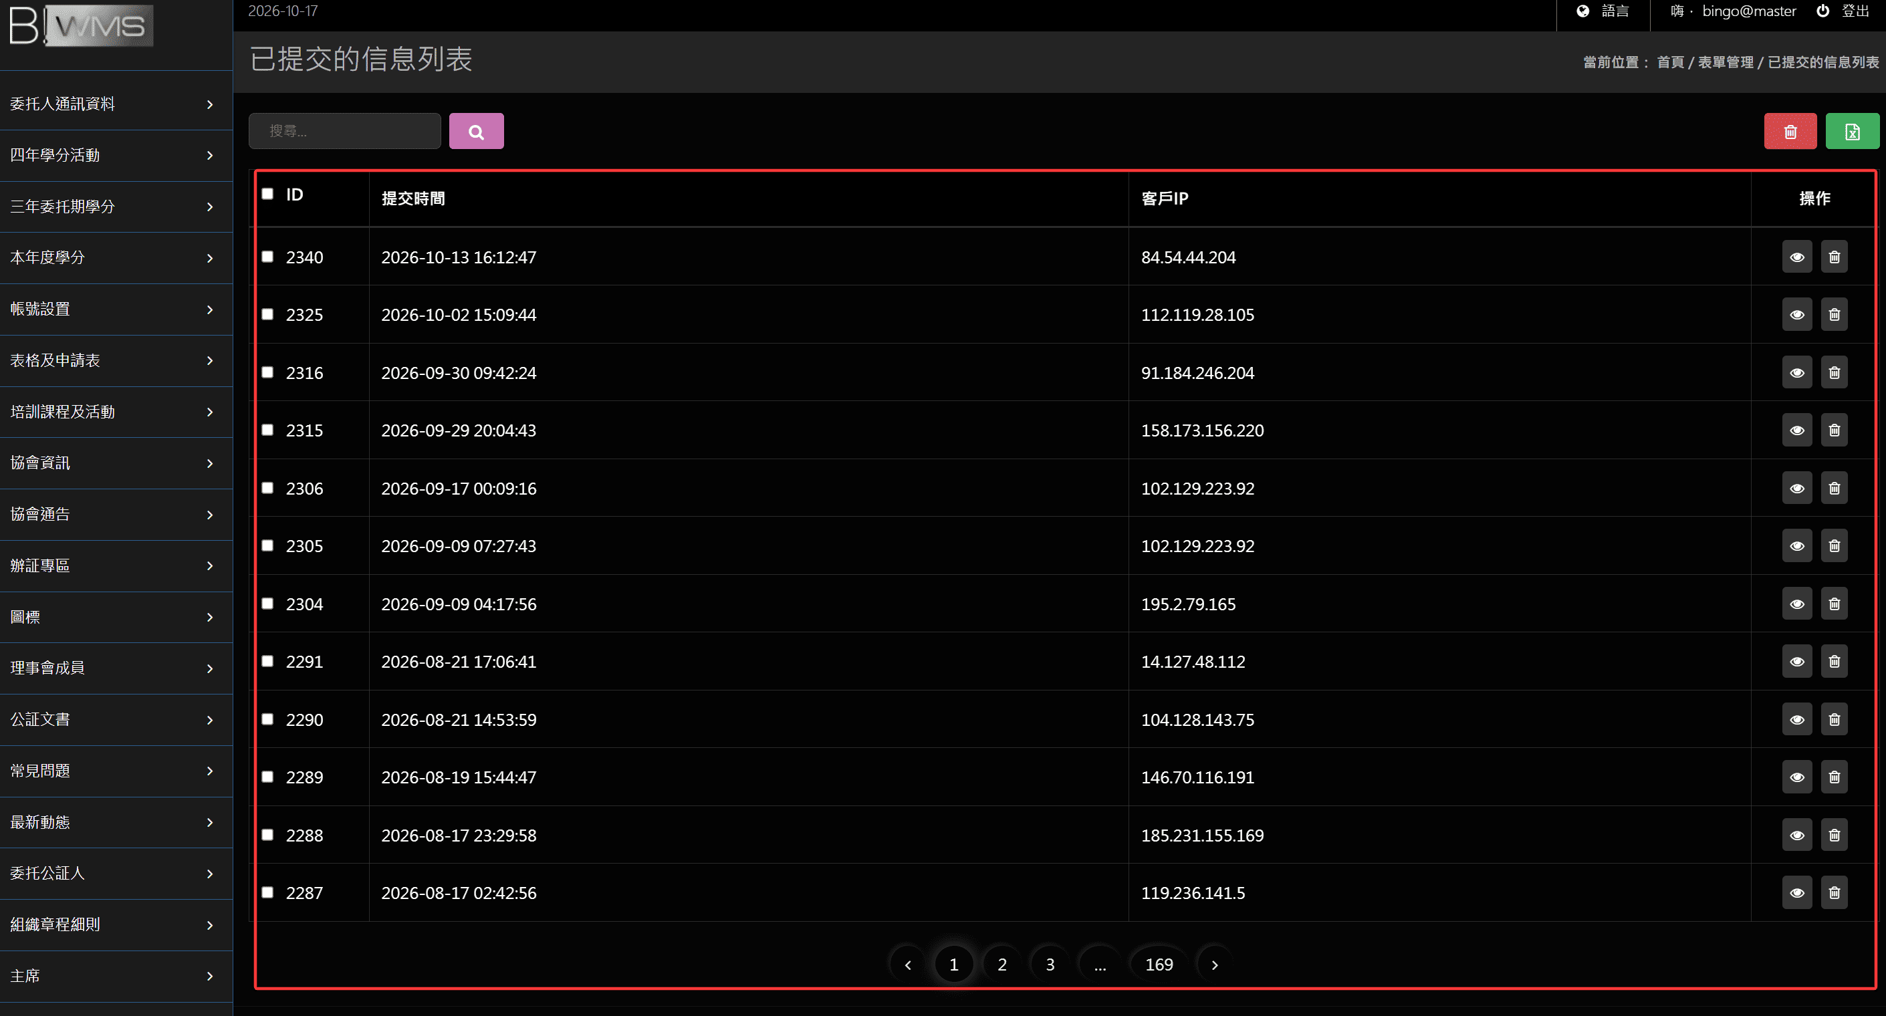This screenshot has height=1016, width=1886.
Task: Click the green Excel export button
Action: pyautogui.click(x=1853, y=131)
